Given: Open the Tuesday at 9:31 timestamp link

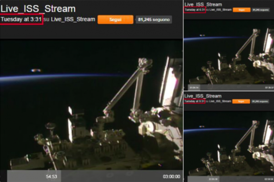Looking at the screenshot, I should (x=194, y=101).
